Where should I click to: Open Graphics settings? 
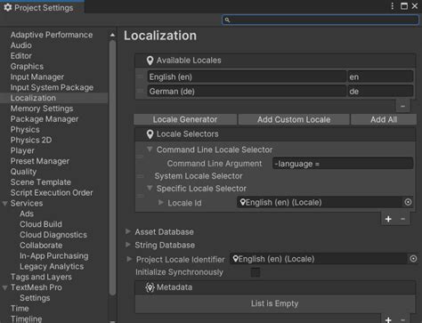point(27,67)
